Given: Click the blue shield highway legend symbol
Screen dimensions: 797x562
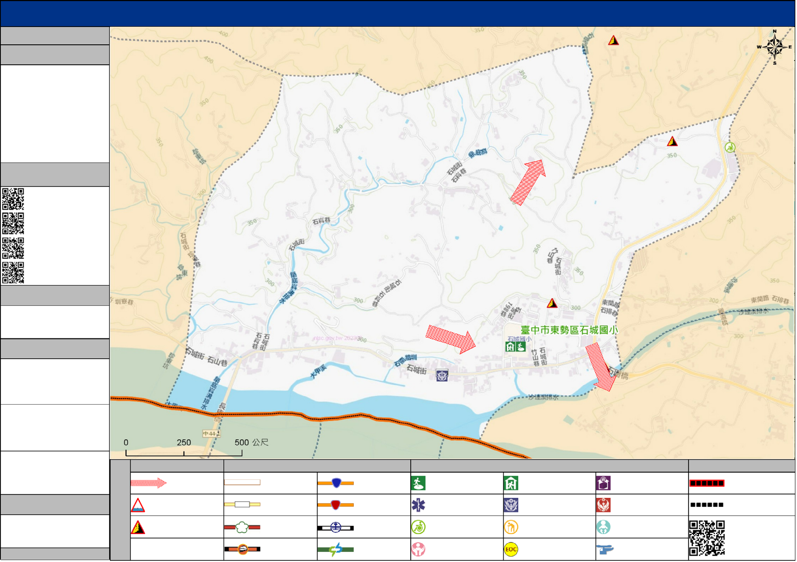Looking at the screenshot, I should [336, 483].
